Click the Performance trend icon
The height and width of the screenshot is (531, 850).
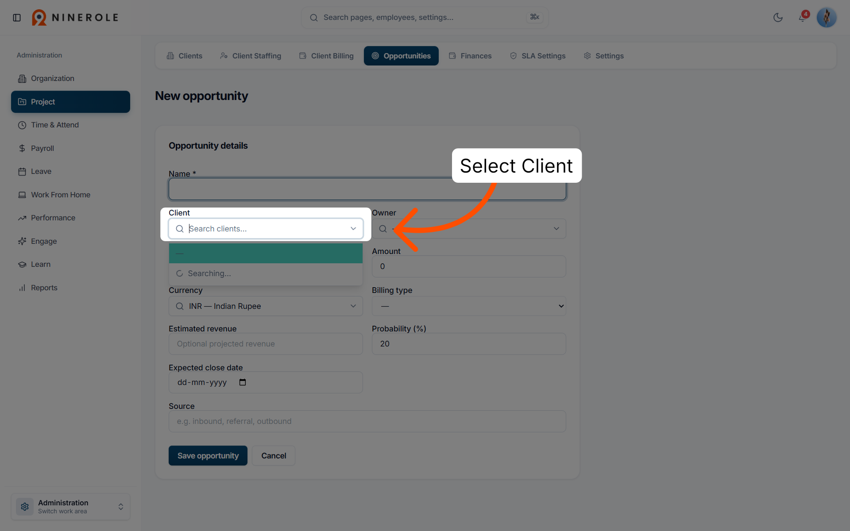click(x=22, y=218)
